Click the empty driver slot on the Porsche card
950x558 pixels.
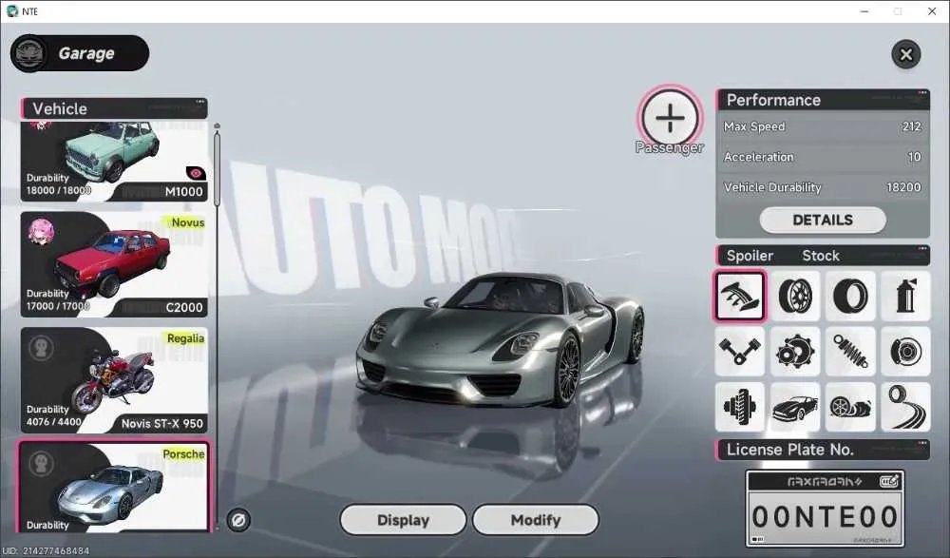click(41, 464)
